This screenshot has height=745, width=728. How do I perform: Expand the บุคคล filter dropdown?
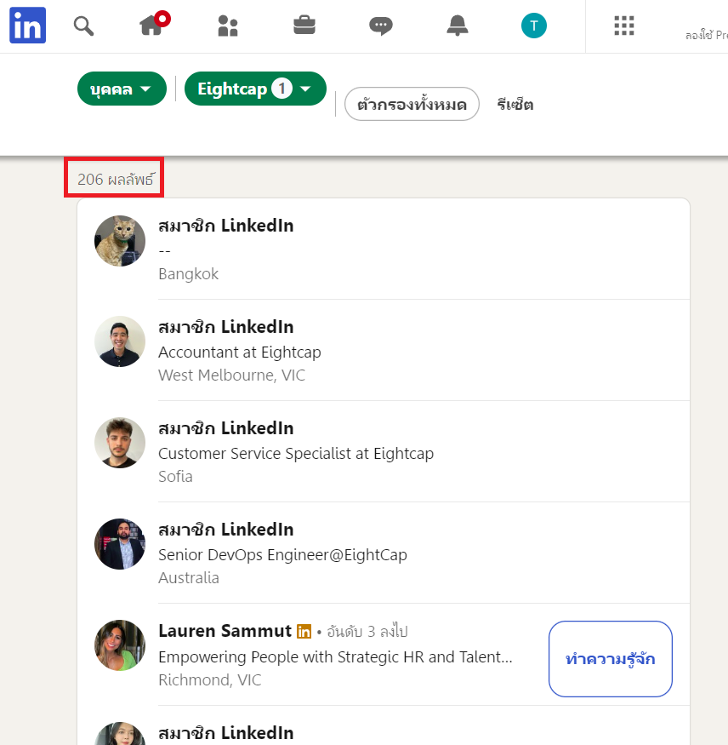[x=122, y=89]
